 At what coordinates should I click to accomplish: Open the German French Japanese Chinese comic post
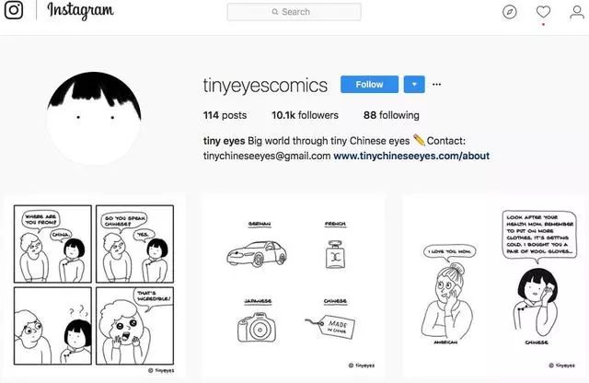coord(293,286)
